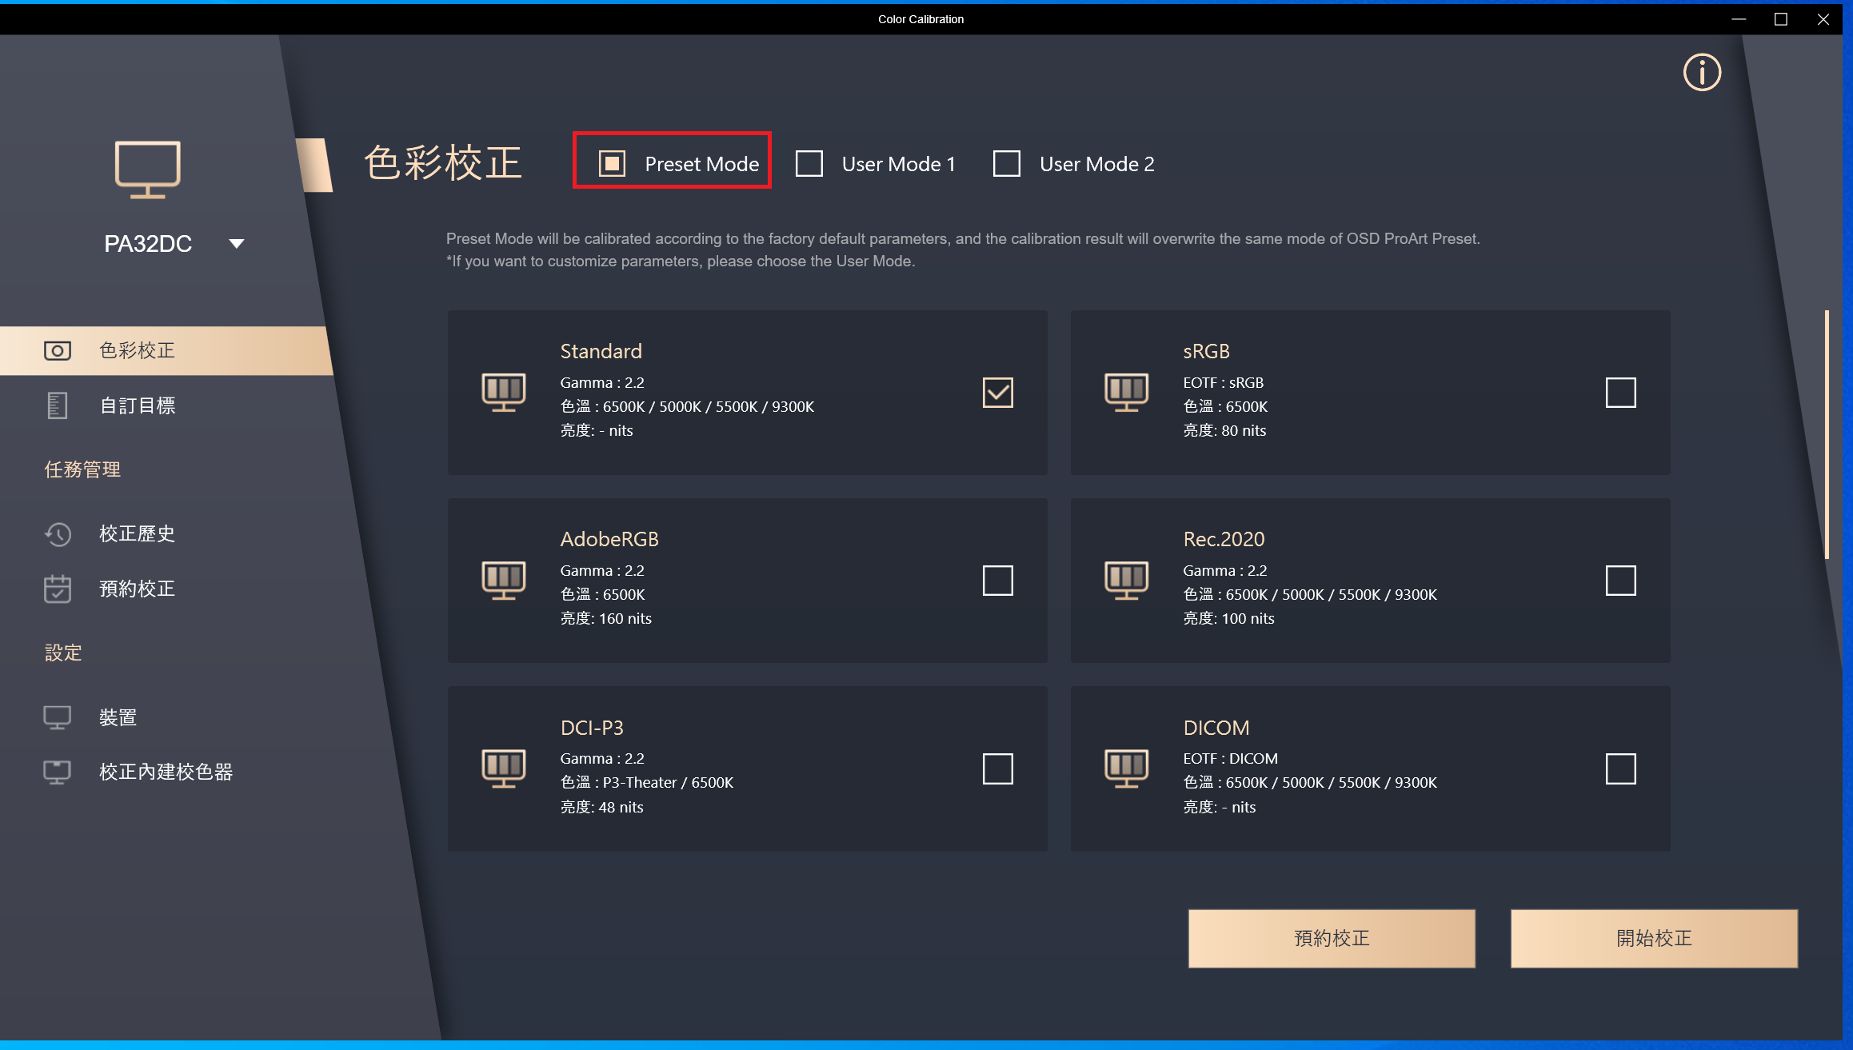Click the '亮度: 48 nits' text
The image size is (1853, 1050).
pos(601,807)
